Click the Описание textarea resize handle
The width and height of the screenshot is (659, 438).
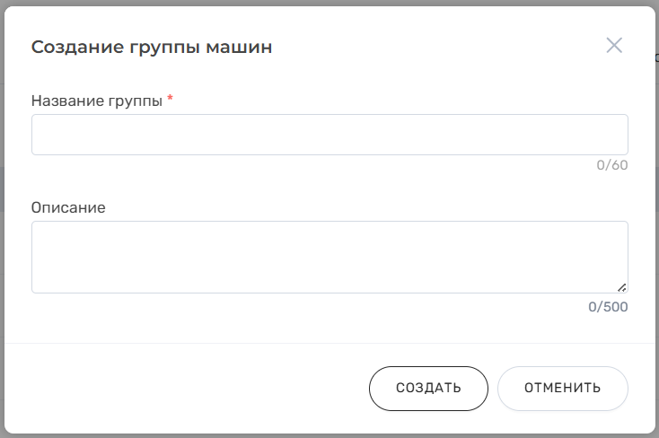tap(622, 287)
